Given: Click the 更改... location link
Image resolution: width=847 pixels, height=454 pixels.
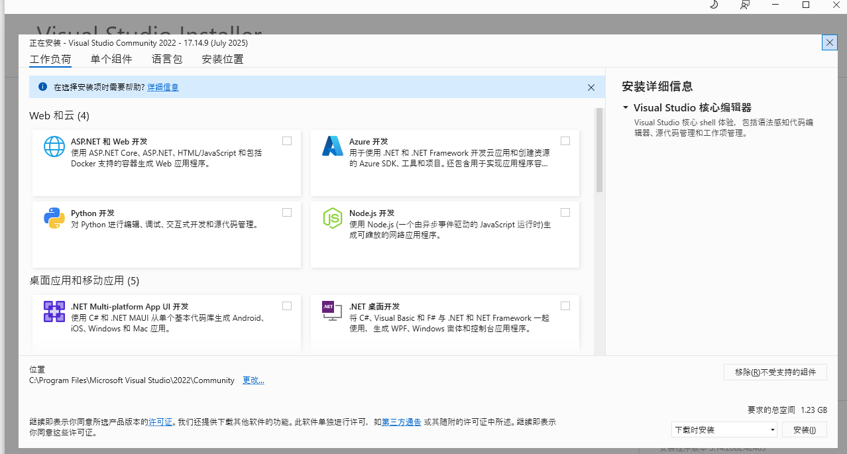Looking at the screenshot, I should [253, 380].
